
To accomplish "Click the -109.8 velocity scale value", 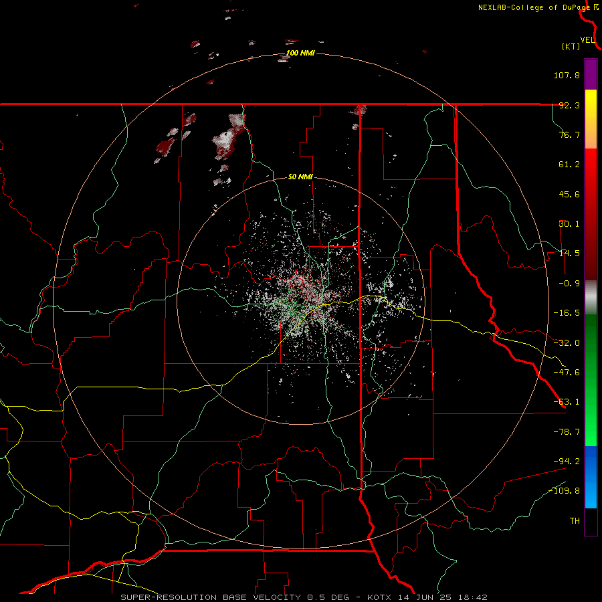I will coord(565,491).
